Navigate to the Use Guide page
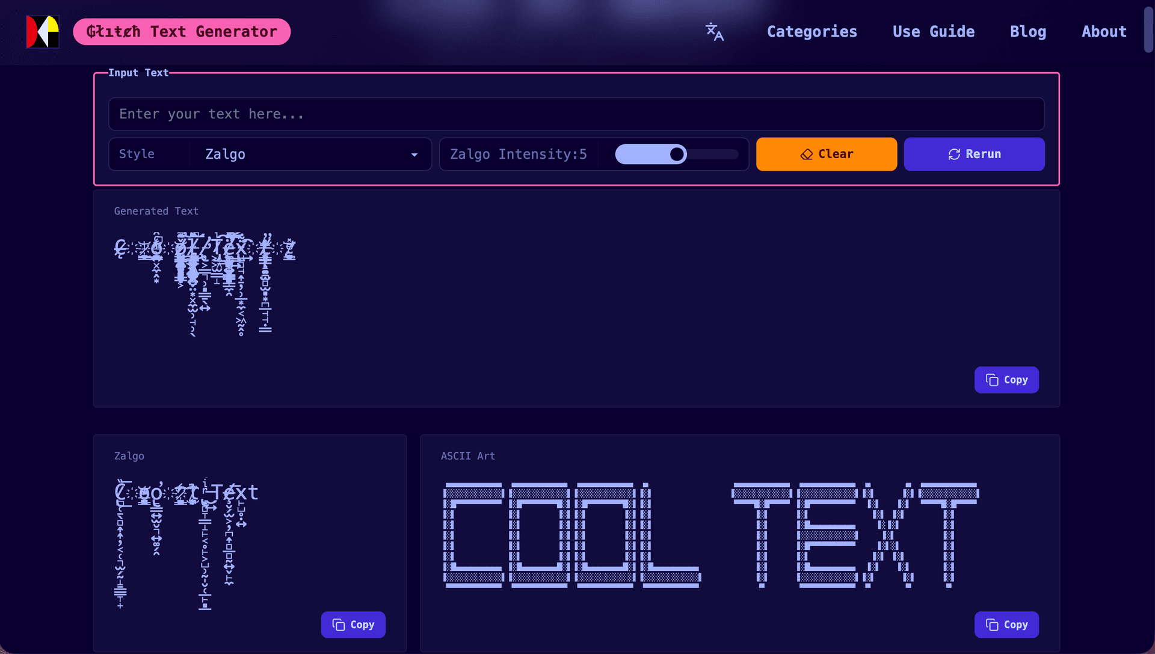Viewport: 1155px width, 654px height. click(x=933, y=32)
